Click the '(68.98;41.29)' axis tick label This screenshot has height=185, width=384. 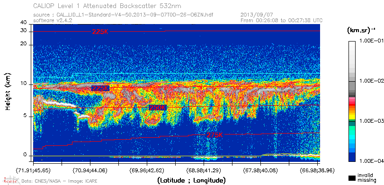pyautogui.click(x=204, y=170)
